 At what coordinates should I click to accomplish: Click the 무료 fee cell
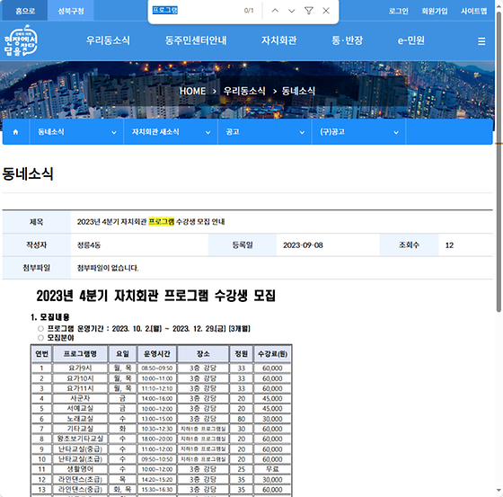[272, 469]
